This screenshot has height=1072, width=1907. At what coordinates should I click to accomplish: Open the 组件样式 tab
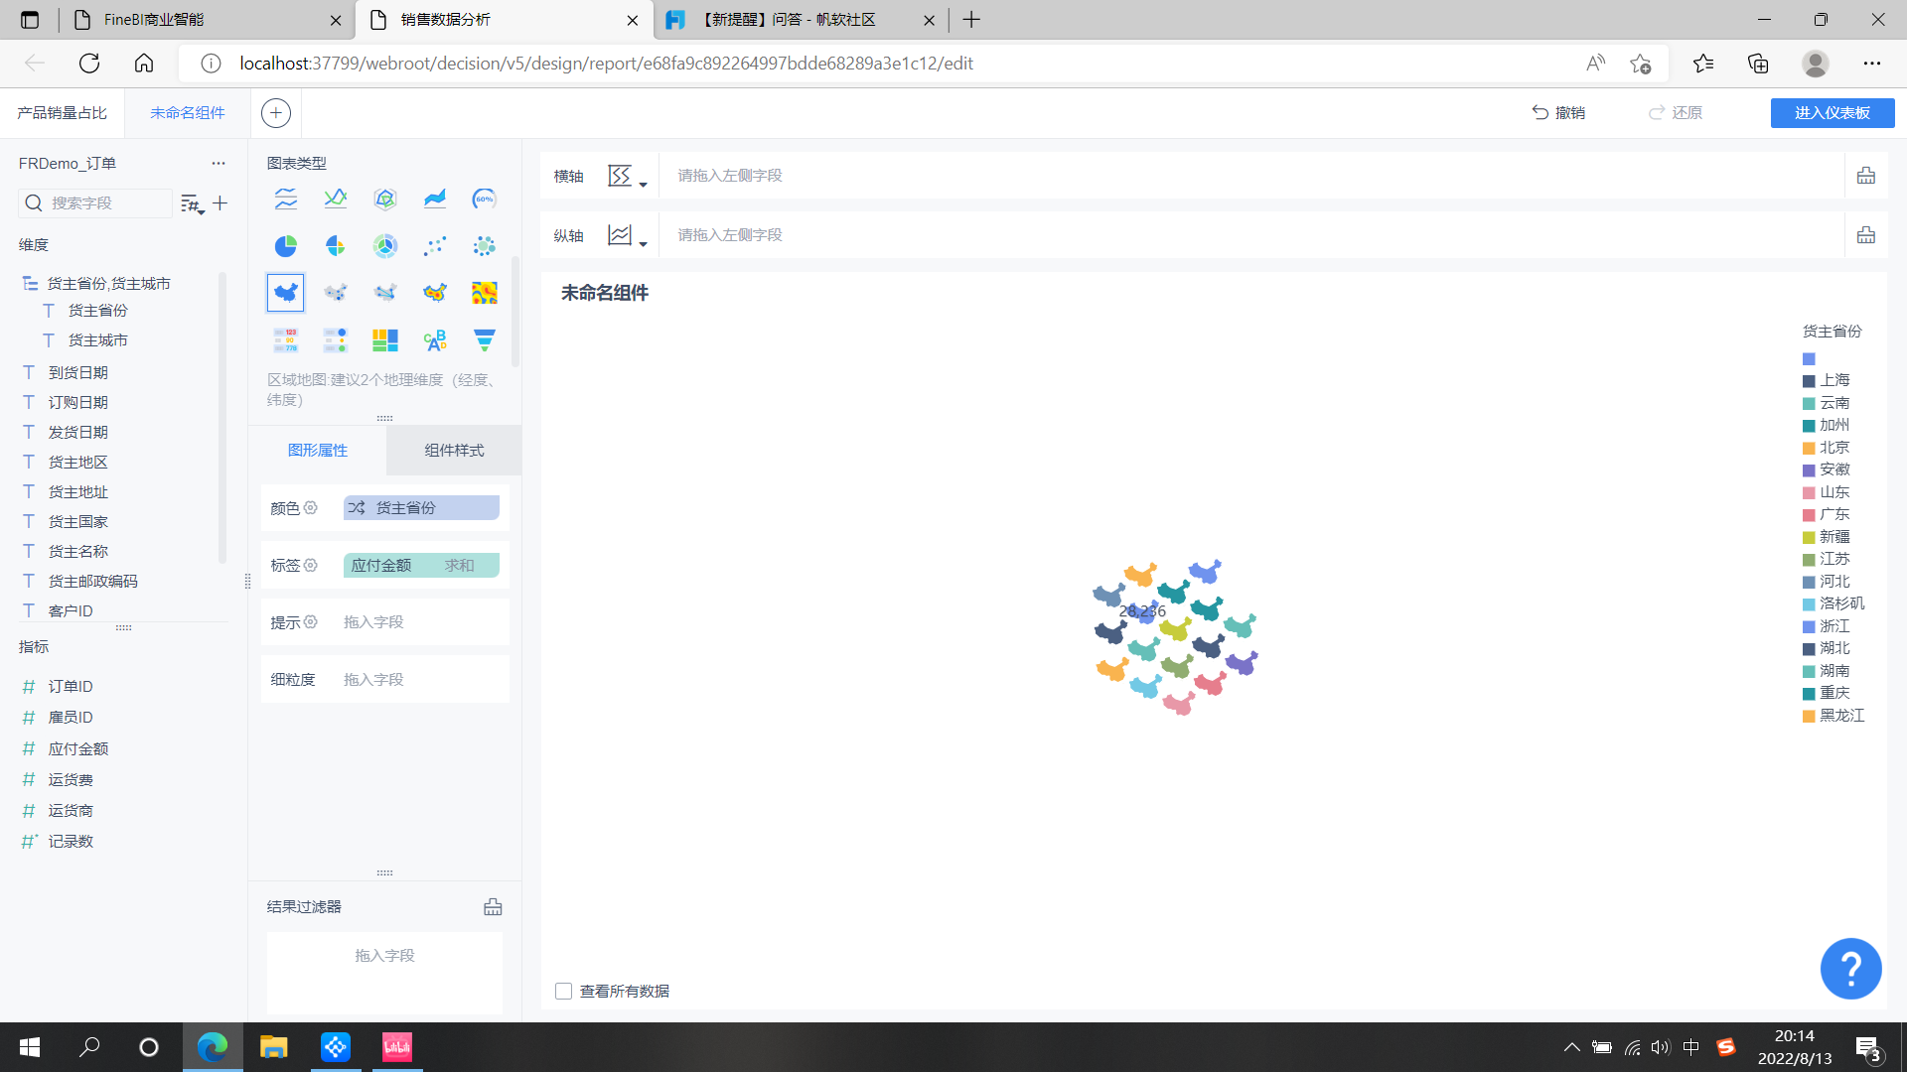click(x=454, y=450)
